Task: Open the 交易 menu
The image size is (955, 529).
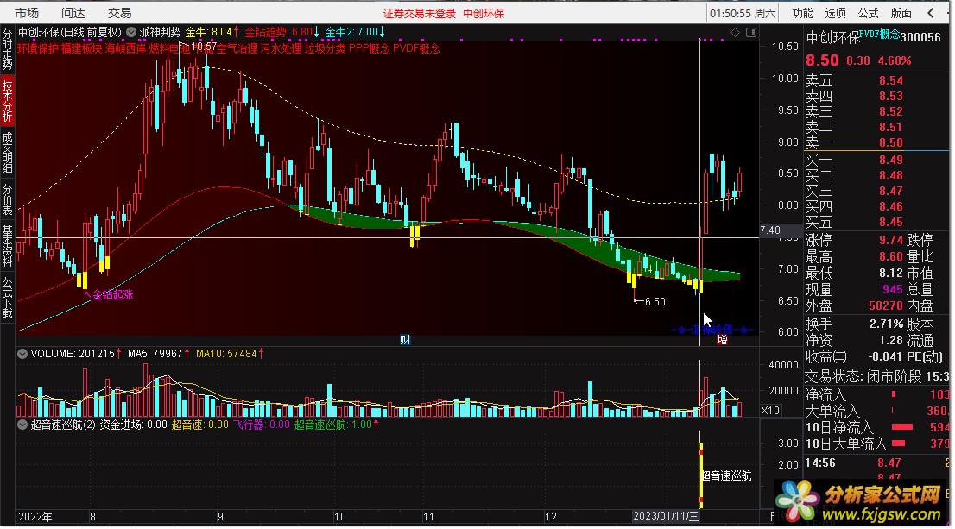Action: point(119,13)
